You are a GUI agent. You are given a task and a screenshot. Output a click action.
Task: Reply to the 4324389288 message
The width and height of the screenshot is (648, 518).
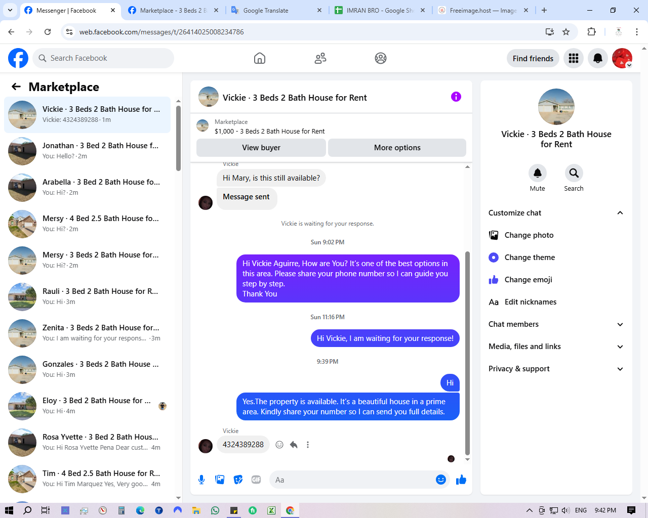[294, 445]
